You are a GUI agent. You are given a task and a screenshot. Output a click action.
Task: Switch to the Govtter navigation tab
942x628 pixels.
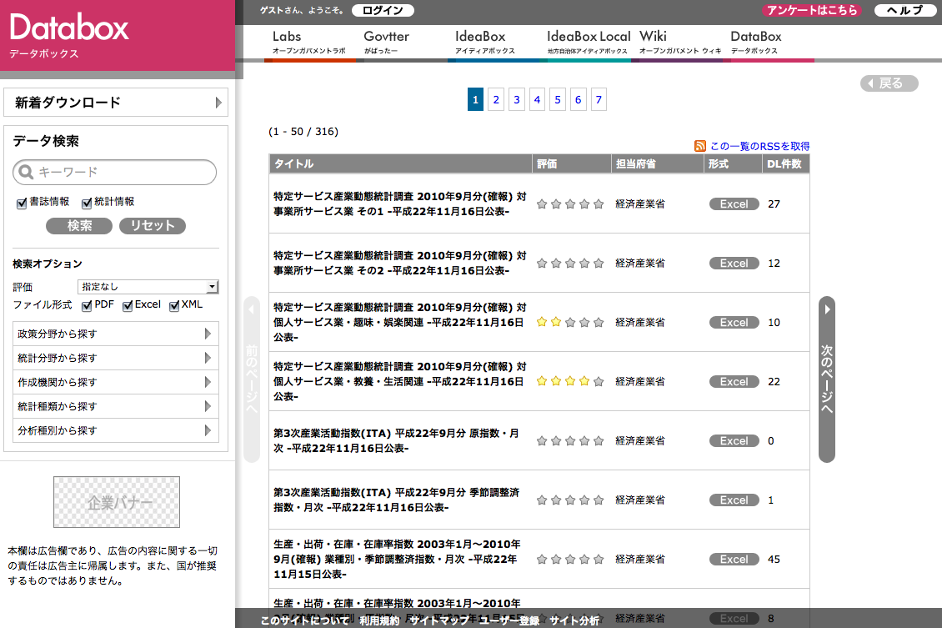click(x=386, y=42)
